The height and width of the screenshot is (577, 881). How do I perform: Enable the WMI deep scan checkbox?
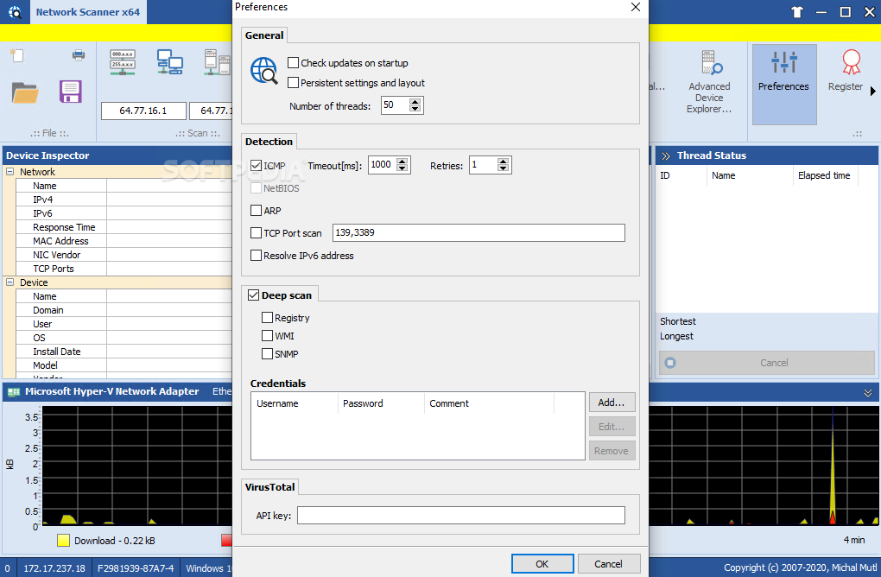[x=268, y=336]
